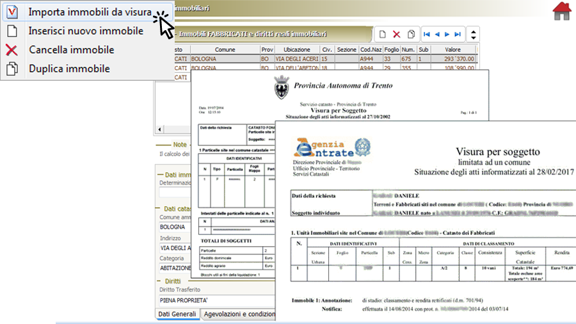This screenshot has height=324, width=576.
Task: Click the Indirizzo field VIA DEGLI A
Action: coord(175,248)
